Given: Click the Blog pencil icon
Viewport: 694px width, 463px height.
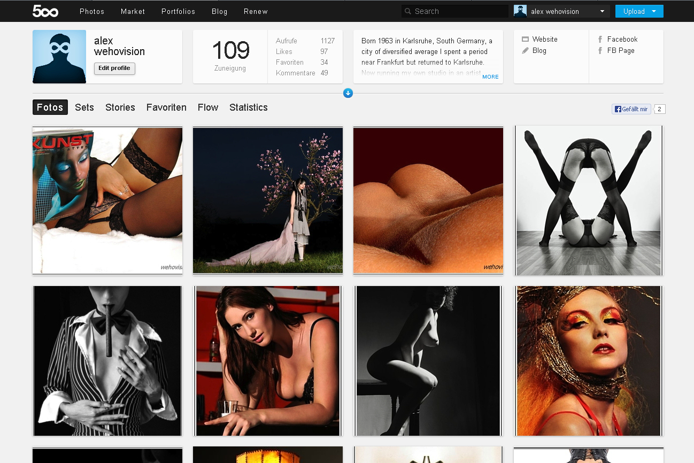Looking at the screenshot, I should (525, 51).
